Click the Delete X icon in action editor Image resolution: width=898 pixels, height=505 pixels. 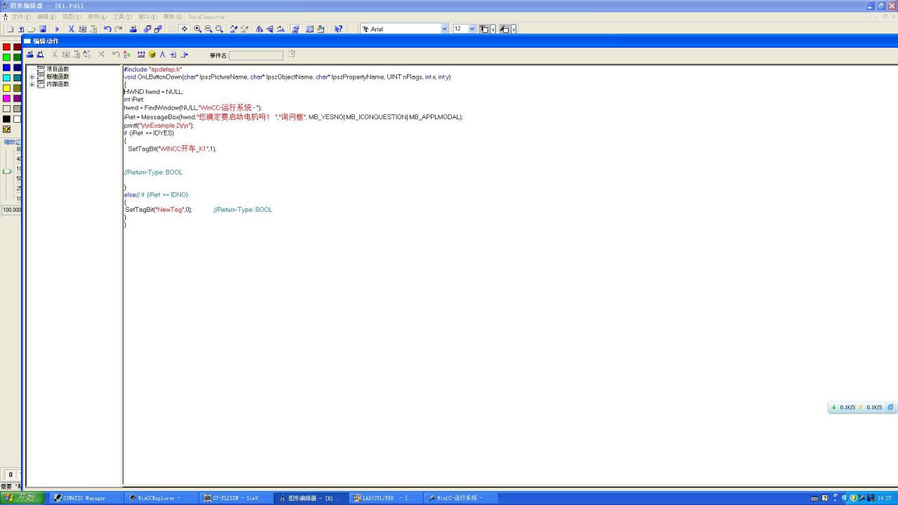point(101,54)
